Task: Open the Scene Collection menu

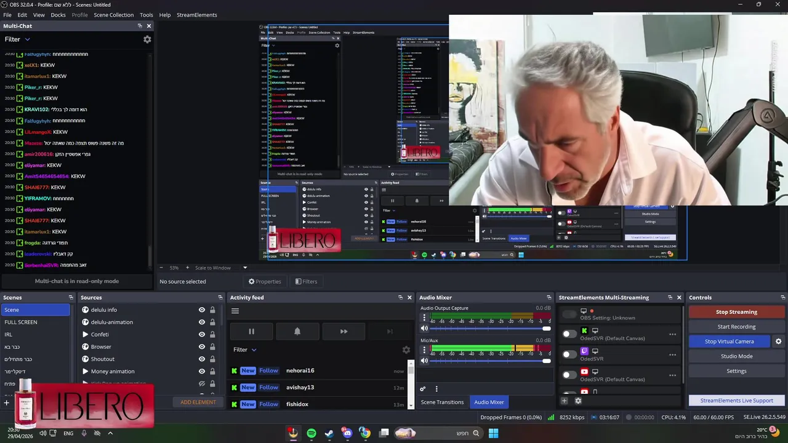Action: (113, 15)
